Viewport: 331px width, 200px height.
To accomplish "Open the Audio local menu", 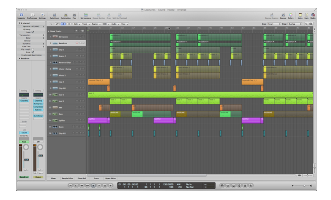I will [x=115, y=24].
